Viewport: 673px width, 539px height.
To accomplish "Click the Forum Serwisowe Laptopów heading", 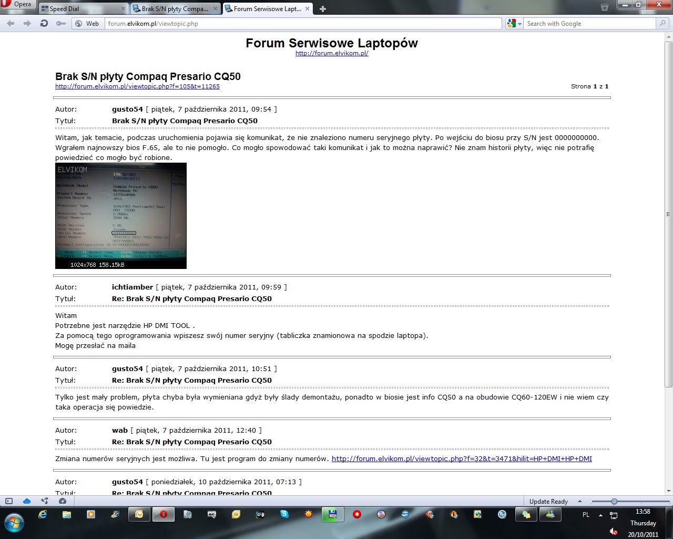I will (332, 43).
